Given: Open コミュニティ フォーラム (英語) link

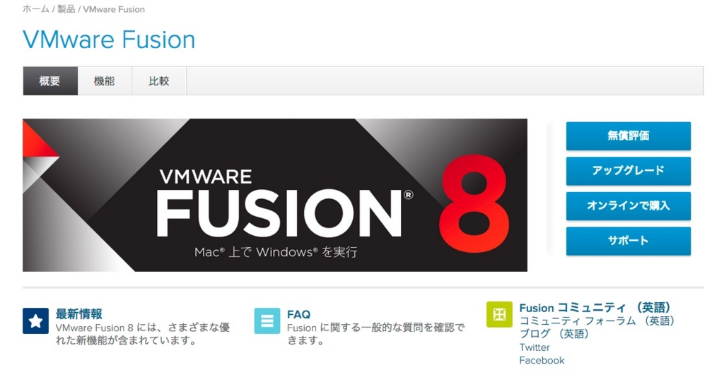Looking at the screenshot, I should 597,321.
